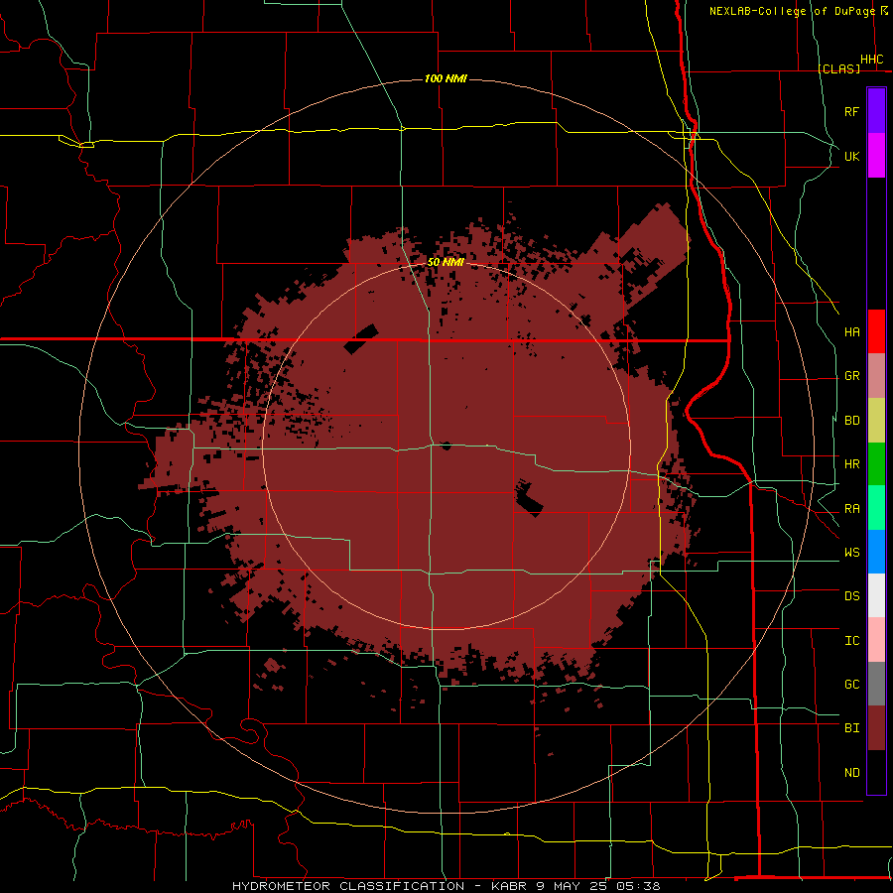893x893 pixels.
Task: Click the 9 MAY 25 date text
Action: [572, 886]
